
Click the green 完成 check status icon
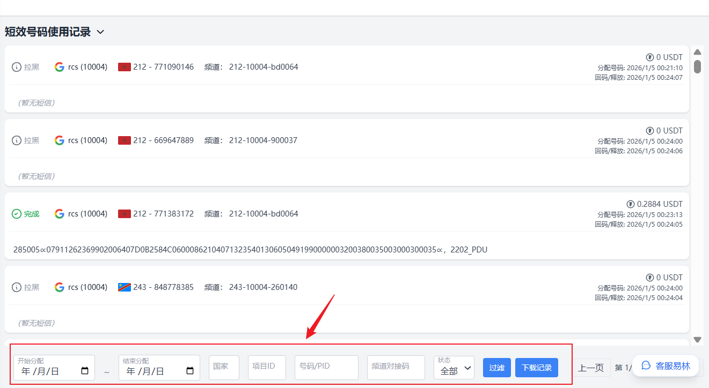17,214
